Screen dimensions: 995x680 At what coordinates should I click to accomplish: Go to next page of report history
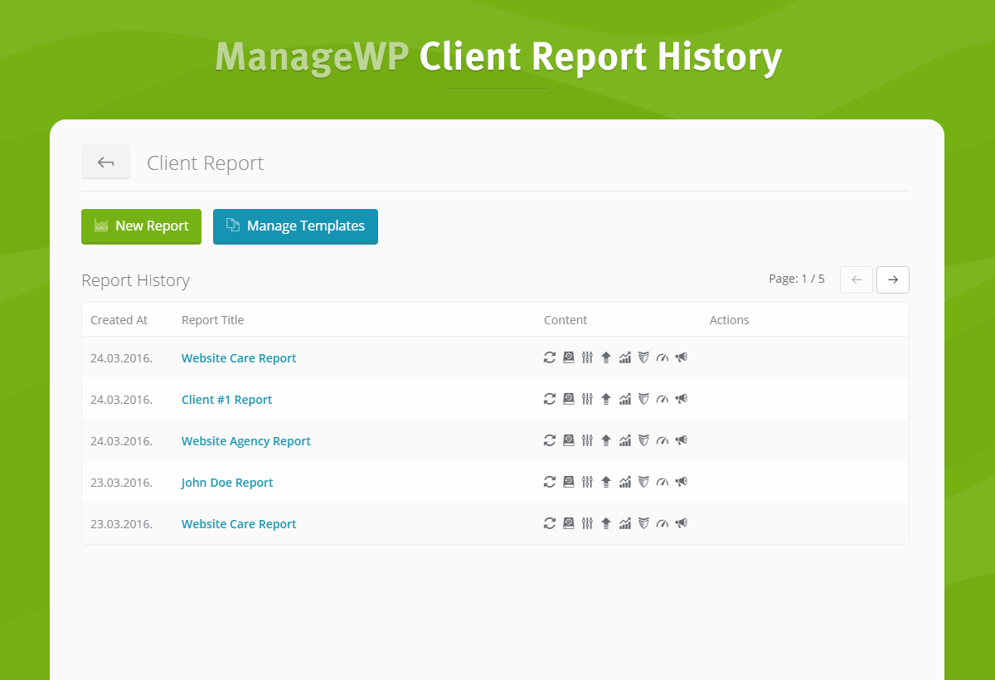point(892,280)
